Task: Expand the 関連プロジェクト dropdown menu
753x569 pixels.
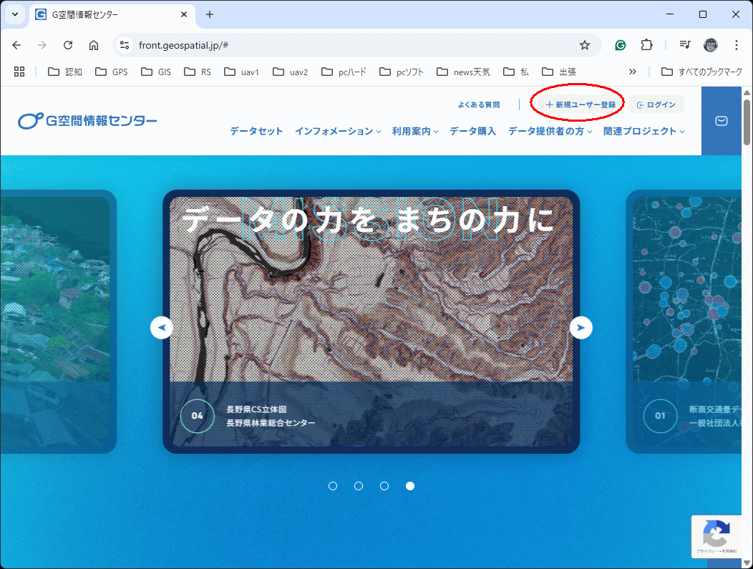Action: tap(643, 131)
